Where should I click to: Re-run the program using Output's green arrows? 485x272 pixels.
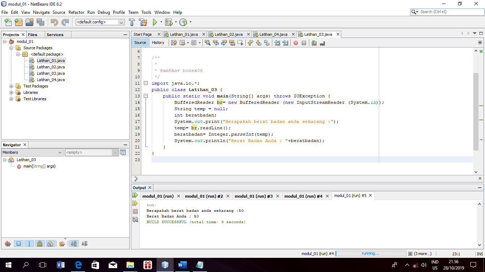(x=135, y=195)
